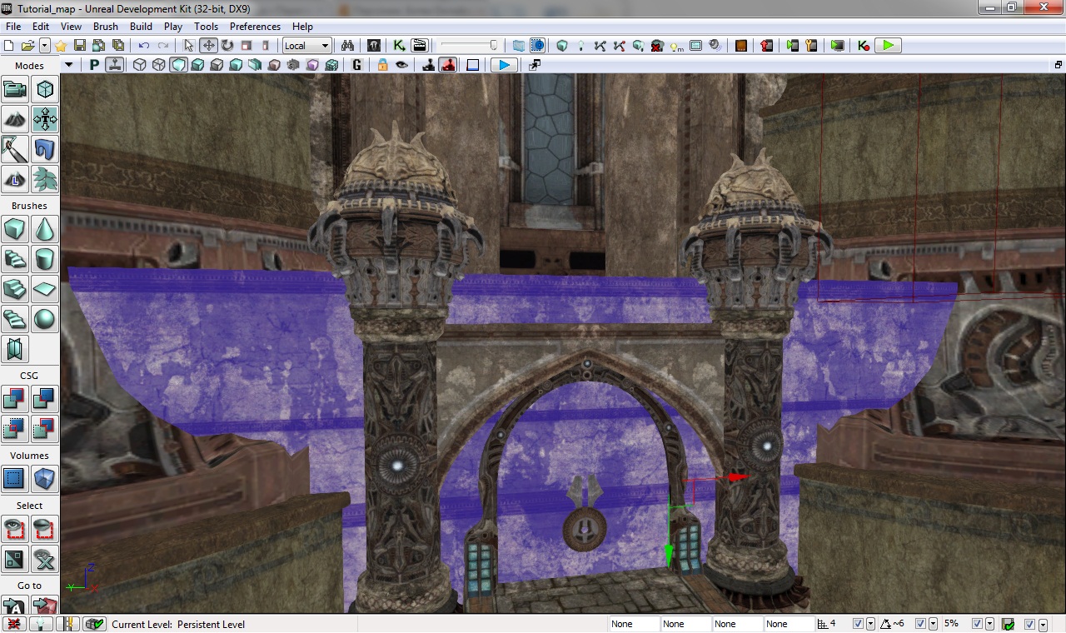
Task: Click Play In Viewport blue arrow
Action: coord(504,65)
